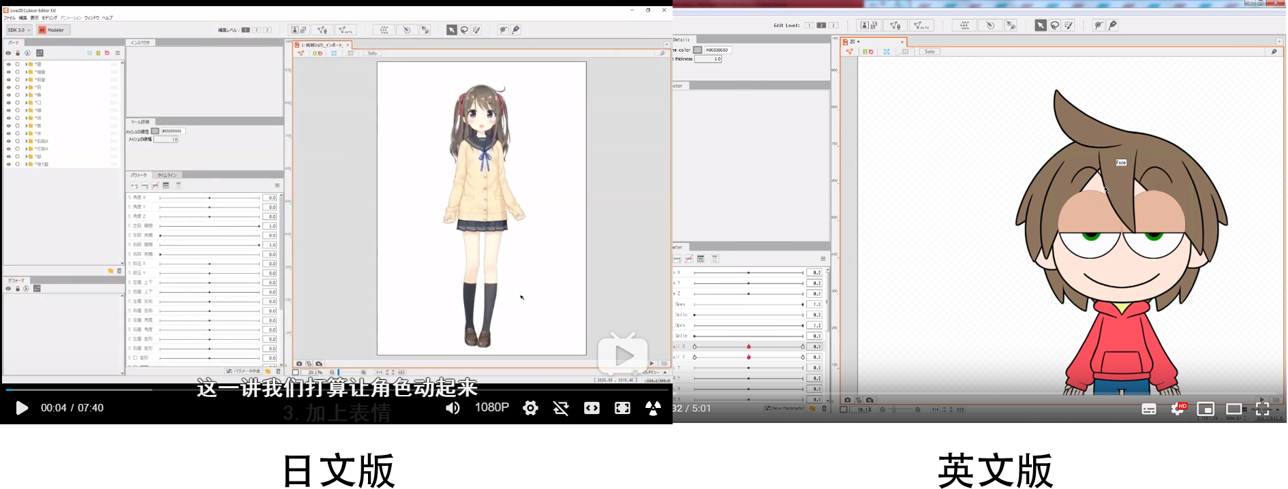Open the ファイル menu
The image size is (1288, 489).
(10, 18)
